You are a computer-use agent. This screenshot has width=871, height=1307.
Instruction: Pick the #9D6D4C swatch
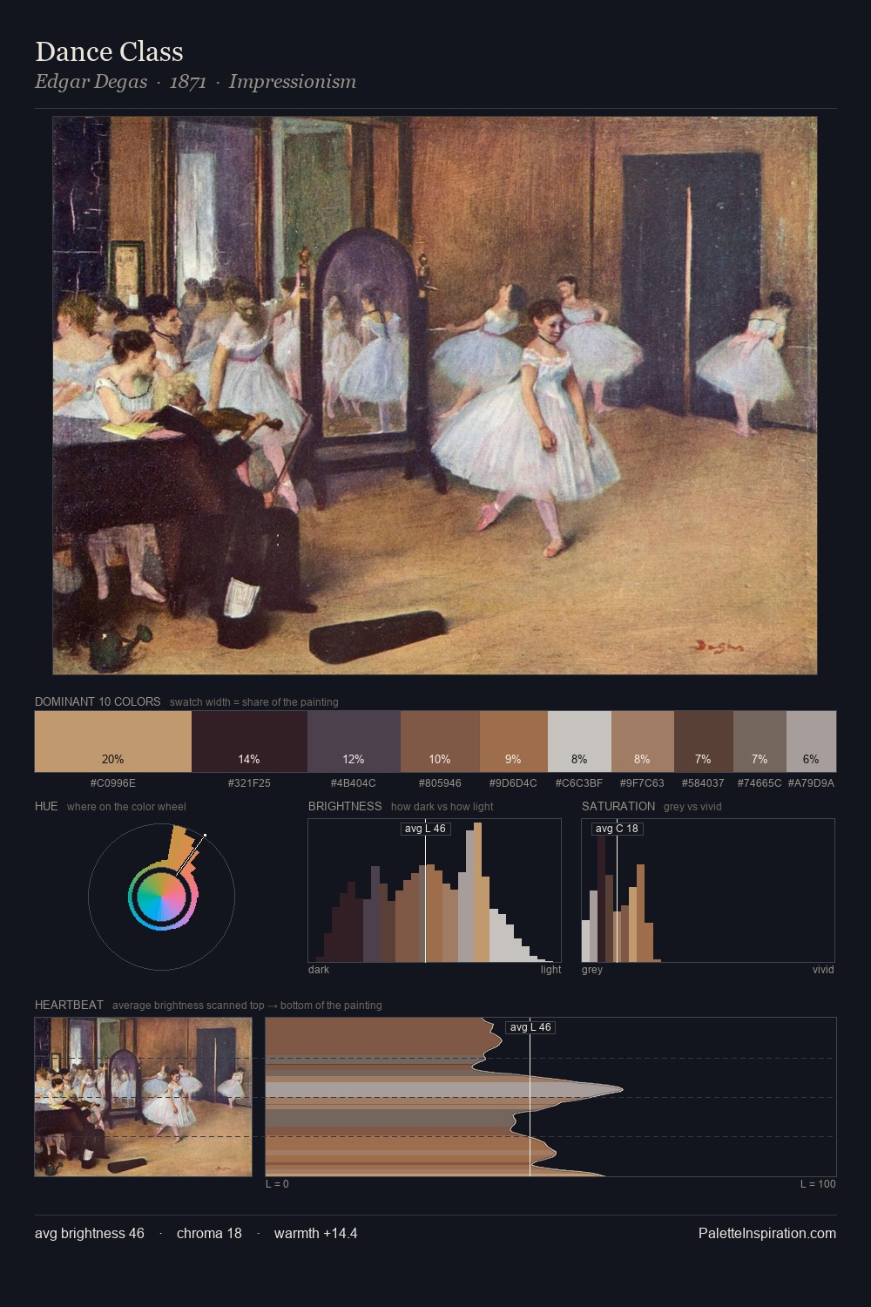coord(514,742)
